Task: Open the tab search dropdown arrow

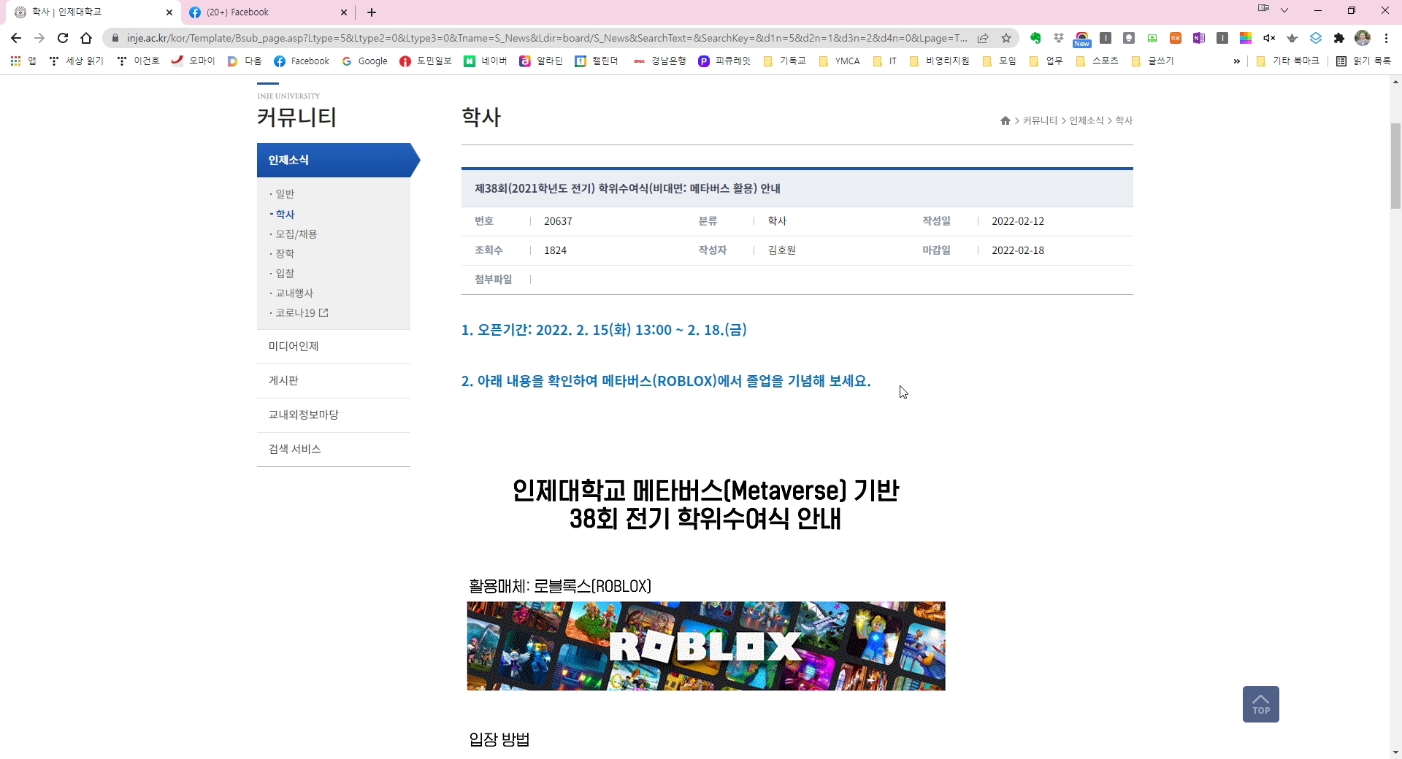Action: [x=1284, y=10]
